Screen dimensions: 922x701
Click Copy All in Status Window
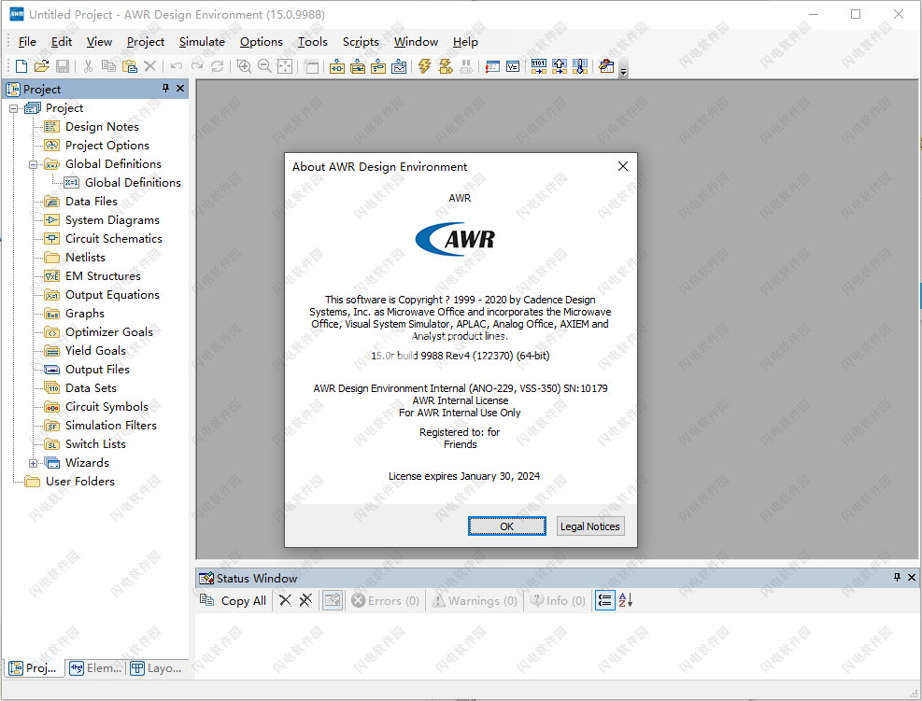[244, 600]
